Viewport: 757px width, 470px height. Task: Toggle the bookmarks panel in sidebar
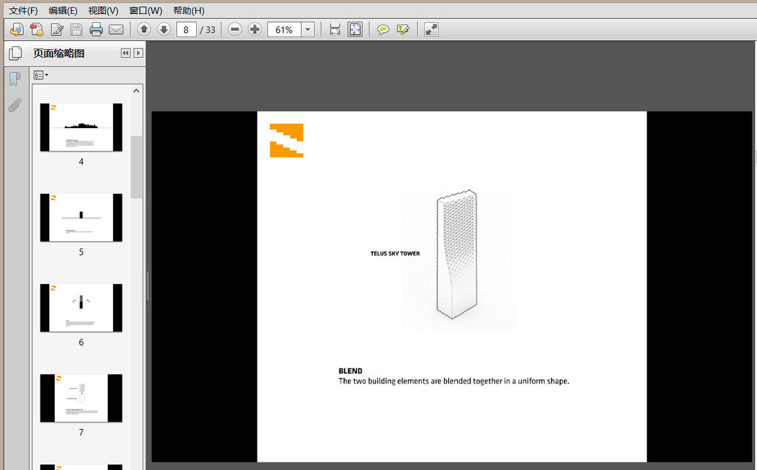pyautogui.click(x=15, y=79)
